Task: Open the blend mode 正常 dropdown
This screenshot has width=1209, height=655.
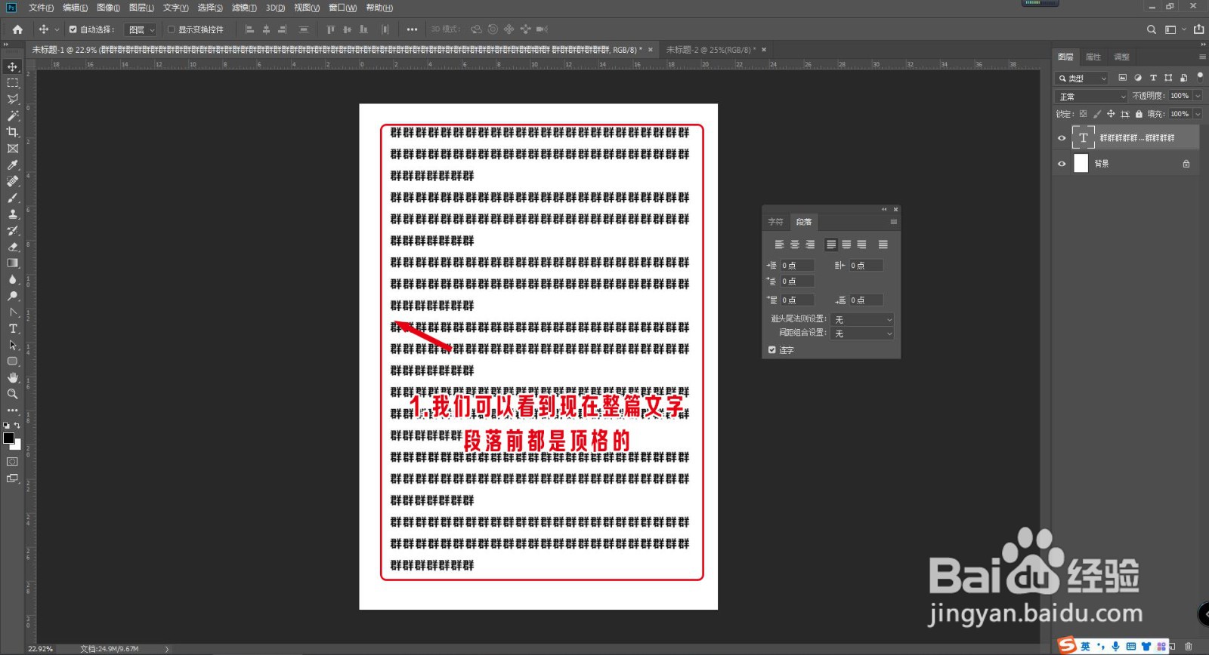Action: point(1091,97)
